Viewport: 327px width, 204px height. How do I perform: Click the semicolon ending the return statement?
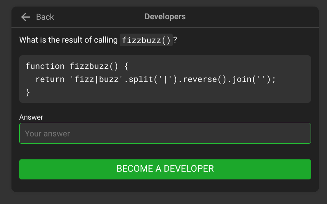[x=274, y=79]
